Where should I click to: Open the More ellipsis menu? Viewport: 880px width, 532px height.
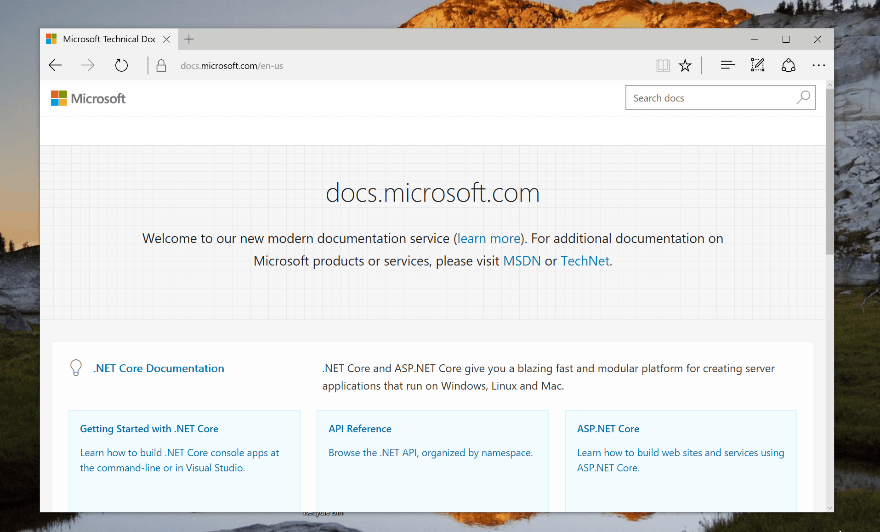pyautogui.click(x=818, y=65)
